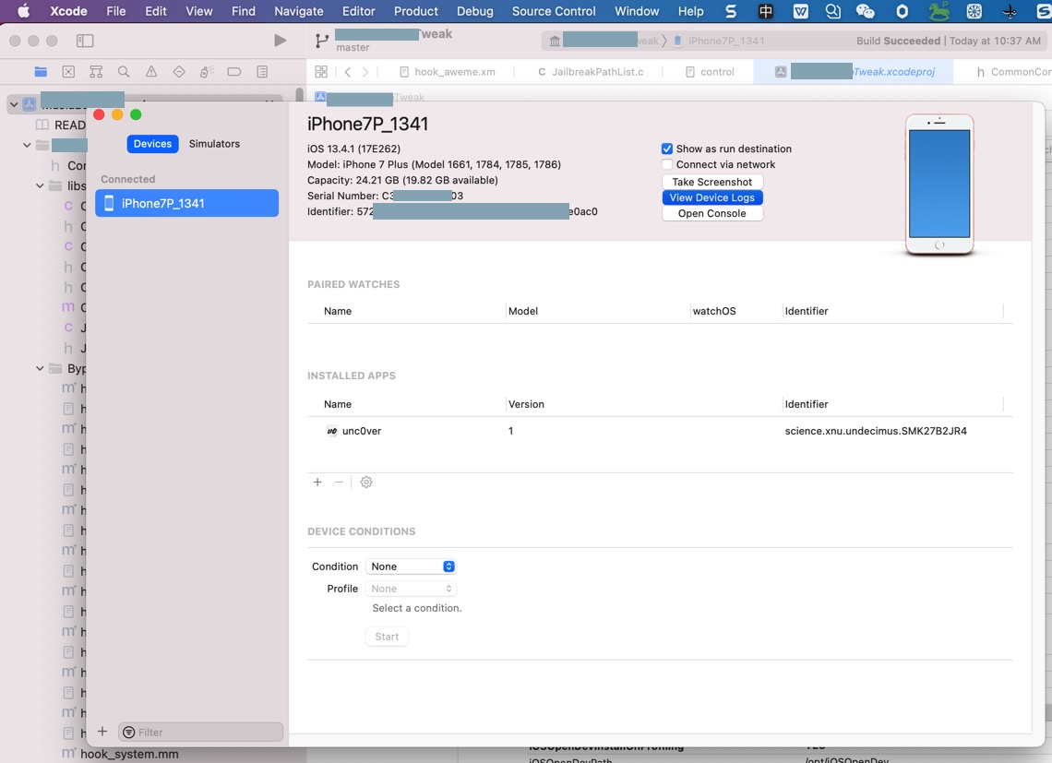This screenshot has width=1052, height=763.
Task: Click the iPhone7P_1341 run destination in toolbar
Action: (725, 41)
